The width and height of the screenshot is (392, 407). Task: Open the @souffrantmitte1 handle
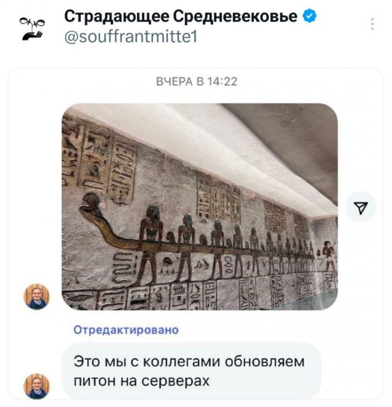click(130, 37)
